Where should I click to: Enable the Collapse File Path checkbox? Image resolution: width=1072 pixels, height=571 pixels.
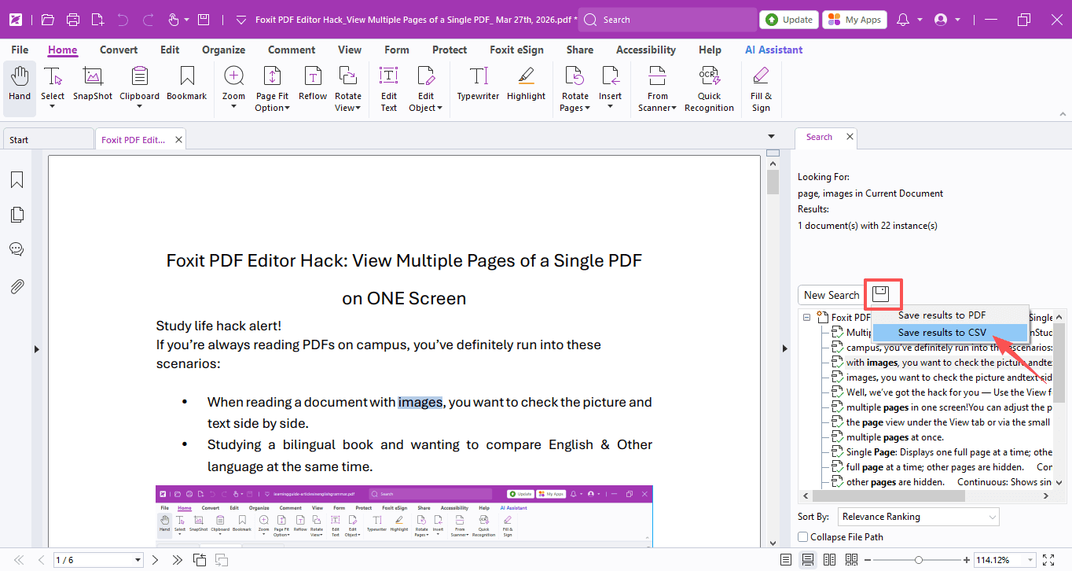802,537
